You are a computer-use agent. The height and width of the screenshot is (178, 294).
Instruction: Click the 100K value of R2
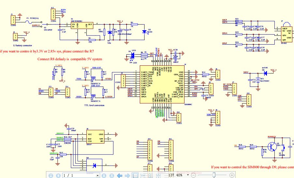[x=101, y=32]
